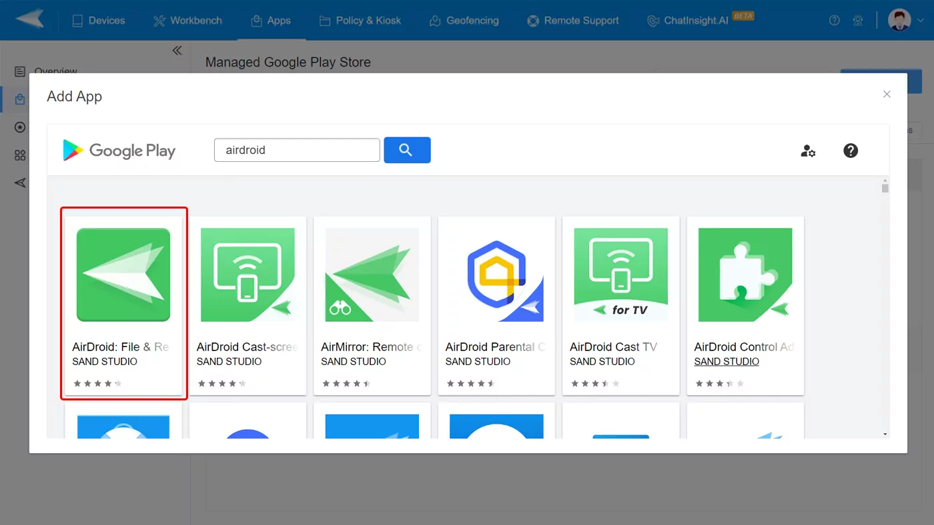Click the scroll down arrow of the results list
Screen dimensions: 934x525
(x=885, y=434)
